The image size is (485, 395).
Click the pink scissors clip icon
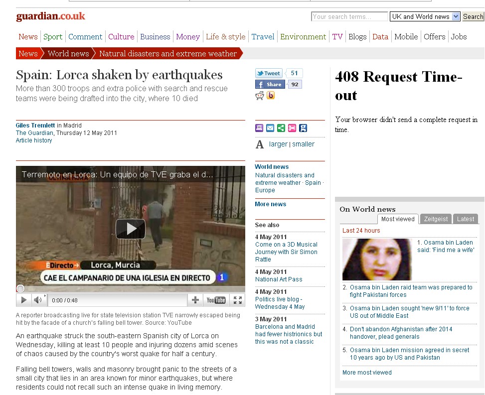point(292,128)
